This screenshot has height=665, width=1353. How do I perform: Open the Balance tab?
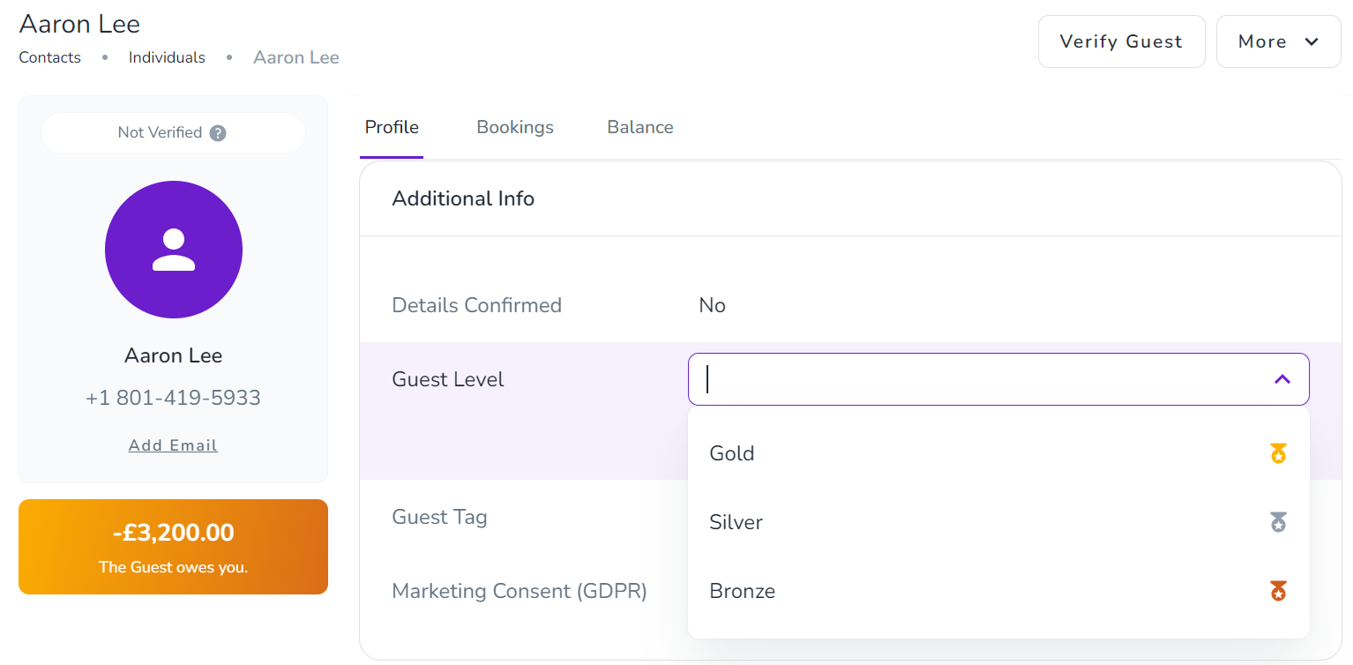point(639,127)
